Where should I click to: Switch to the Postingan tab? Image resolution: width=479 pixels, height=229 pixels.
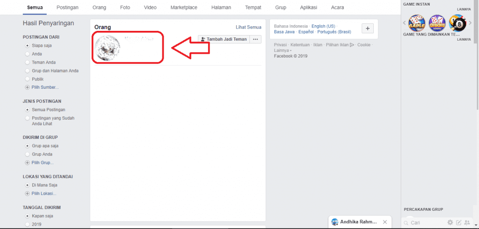click(x=67, y=7)
